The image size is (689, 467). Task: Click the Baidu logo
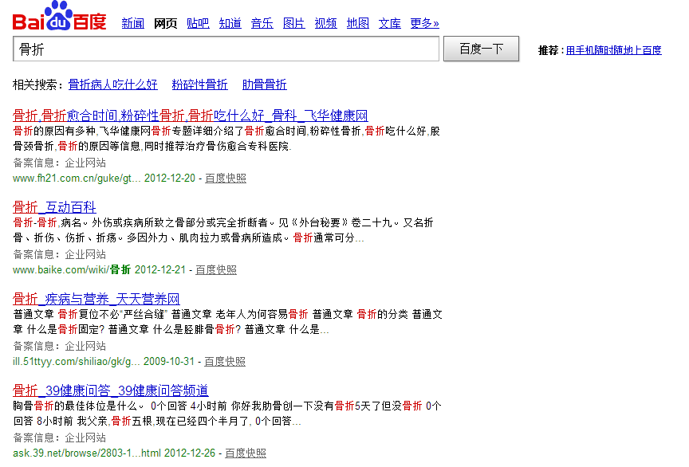tap(59, 17)
